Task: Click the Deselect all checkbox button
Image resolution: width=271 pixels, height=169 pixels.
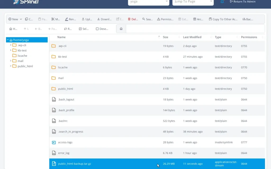Action: tap(102, 29)
